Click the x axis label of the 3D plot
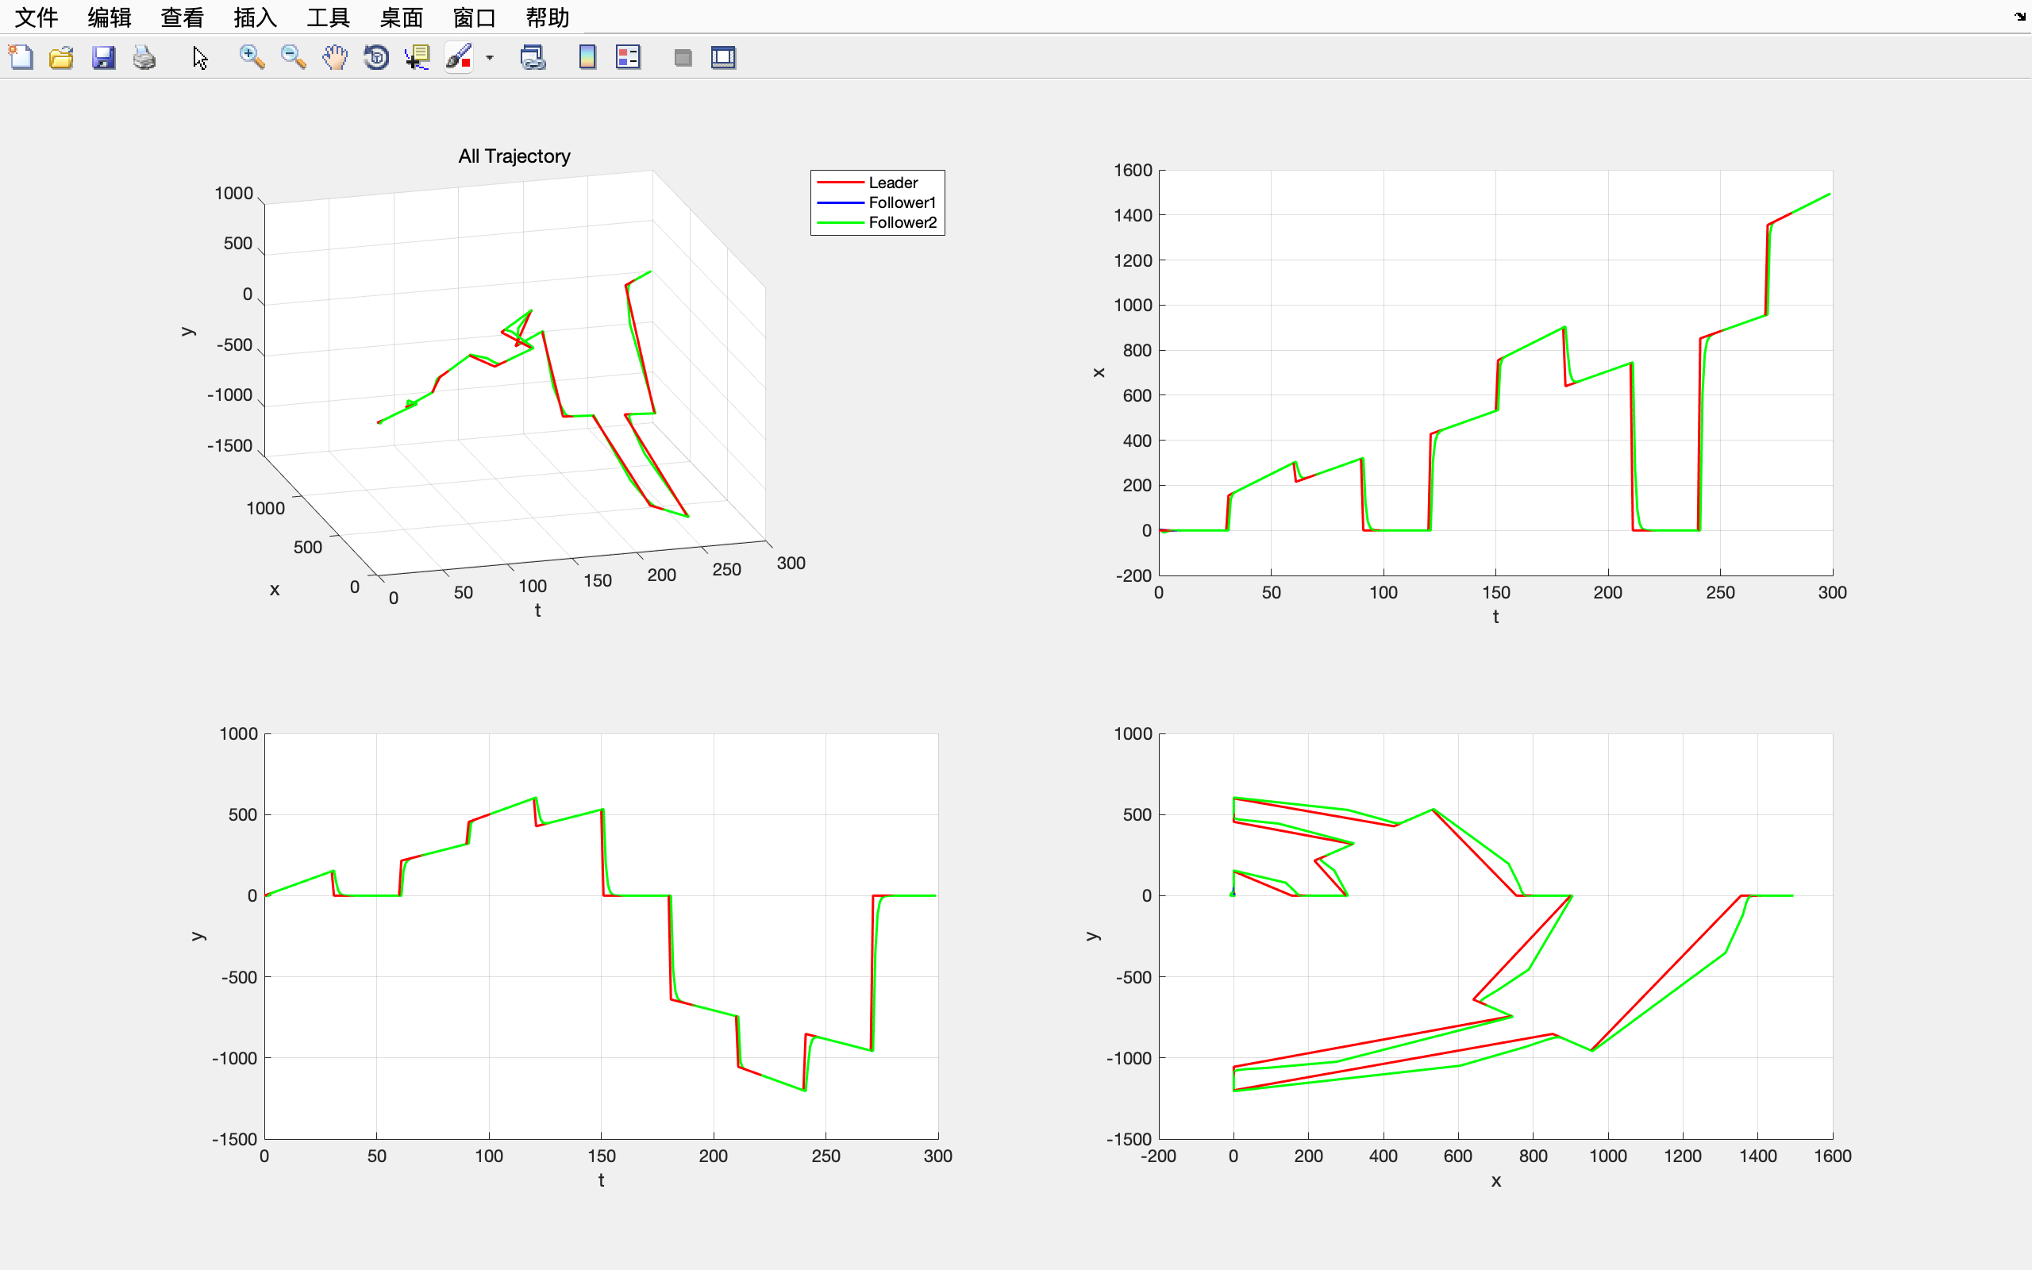This screenshot has width=2032, height=1270. click(275, 590)
